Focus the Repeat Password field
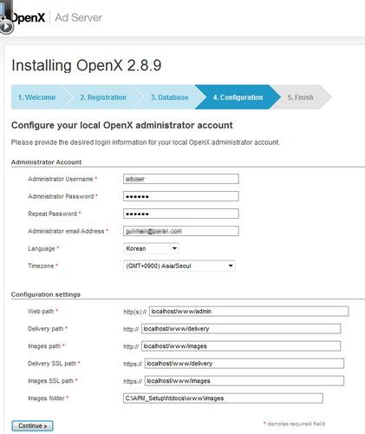Viewport: 365px width, 434px height. pyautogui.click(x=181, y=214)
